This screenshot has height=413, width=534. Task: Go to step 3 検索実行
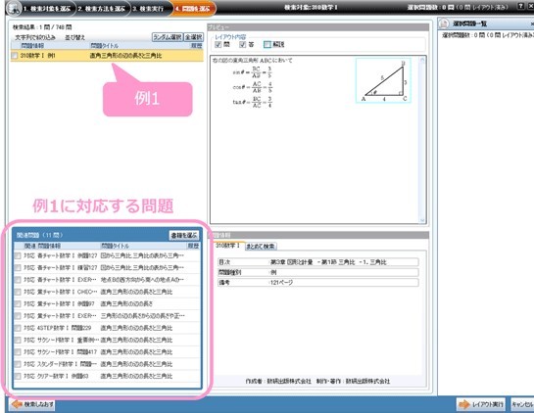coord(148,9)
